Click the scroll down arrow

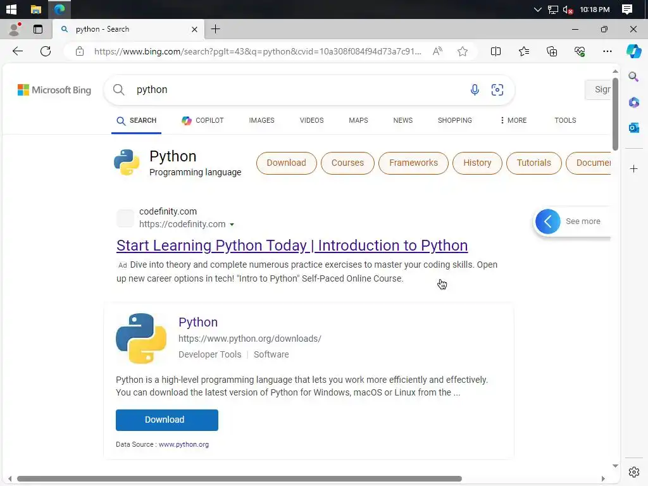pyautogui.click(x=615, y=466)
